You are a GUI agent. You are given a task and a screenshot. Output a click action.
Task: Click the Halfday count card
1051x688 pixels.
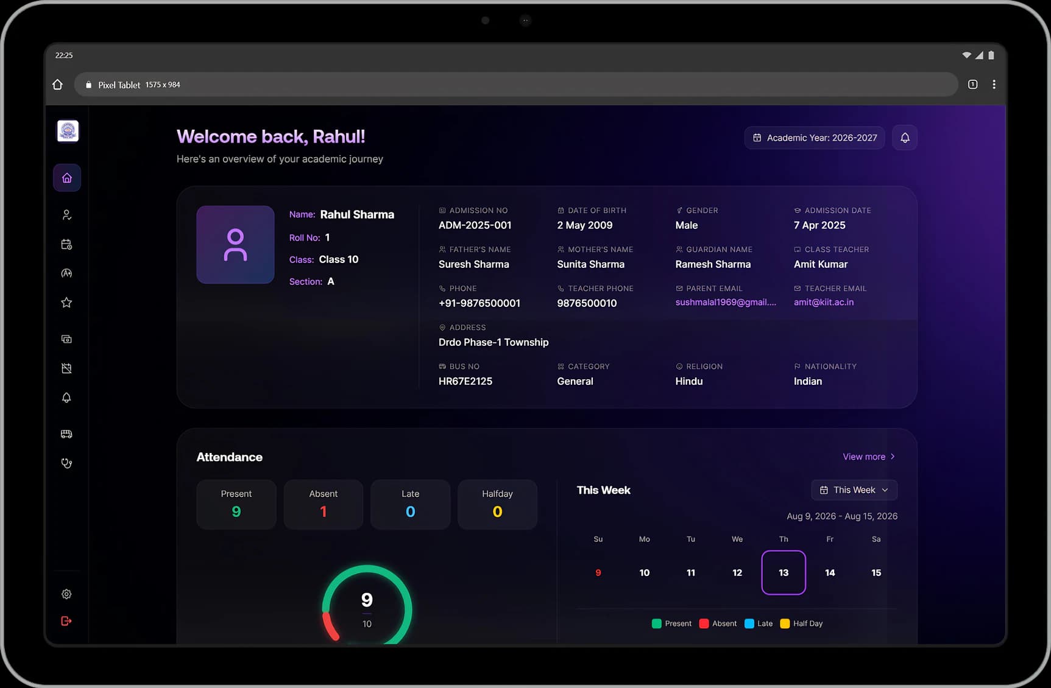pos(498,504)
